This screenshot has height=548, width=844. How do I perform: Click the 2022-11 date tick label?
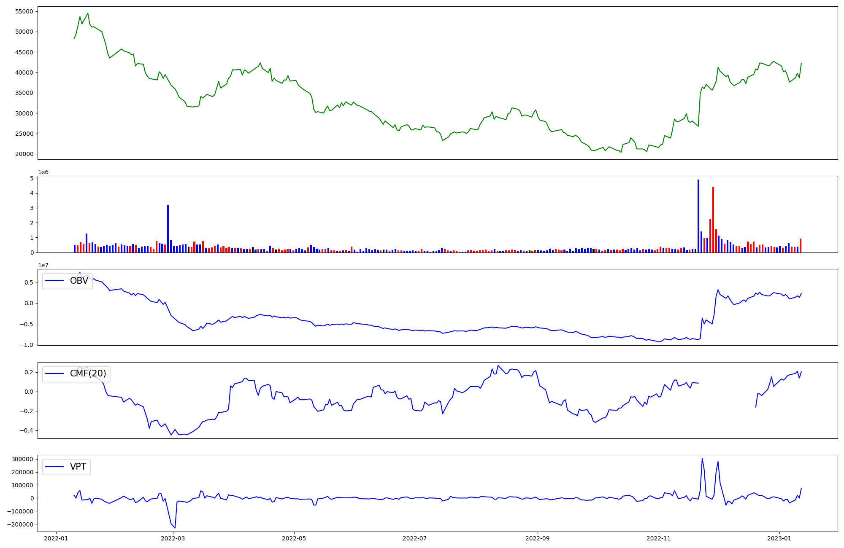point(658,538)
